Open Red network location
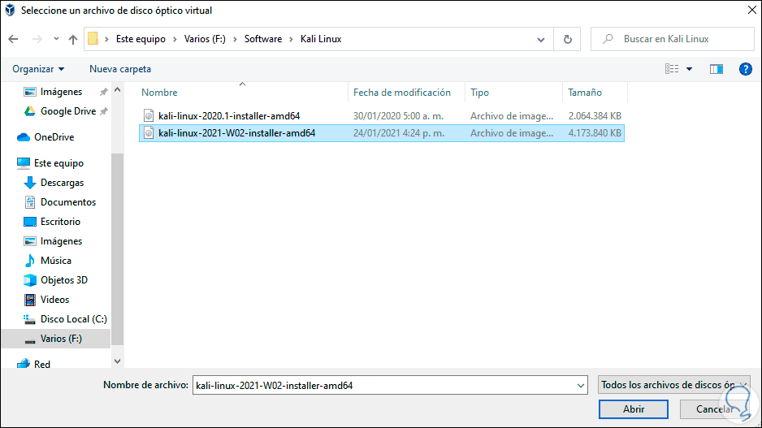The height and width of the screenshot is (428, 762). 41,364
